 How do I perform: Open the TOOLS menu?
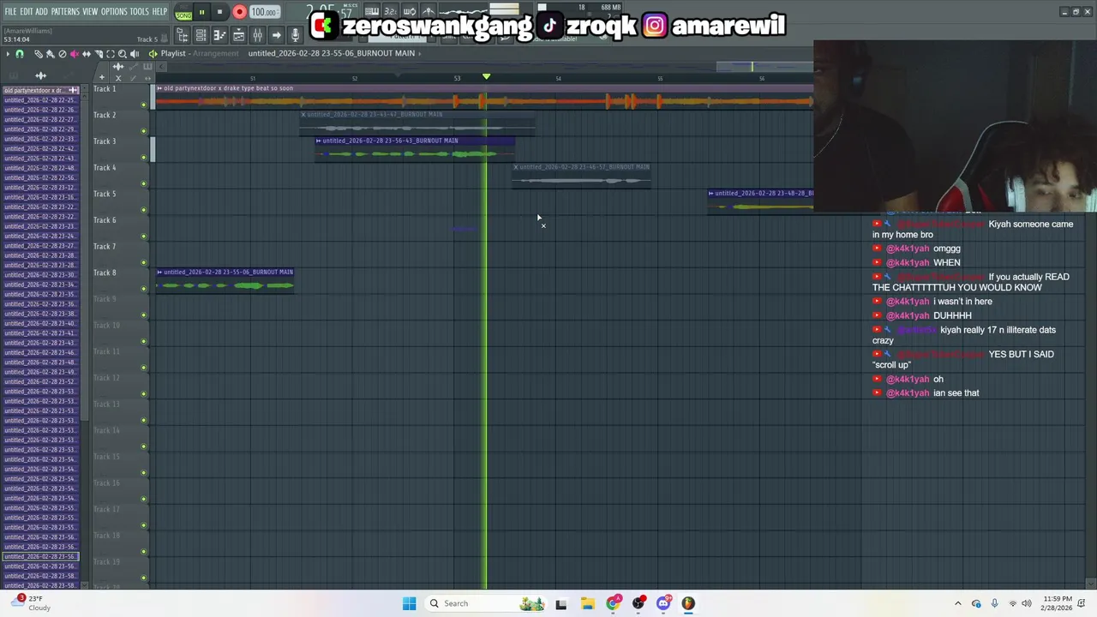click(140, 11)
